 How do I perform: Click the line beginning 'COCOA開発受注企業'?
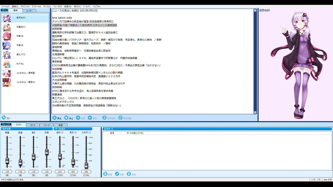[x=106, y=65]
